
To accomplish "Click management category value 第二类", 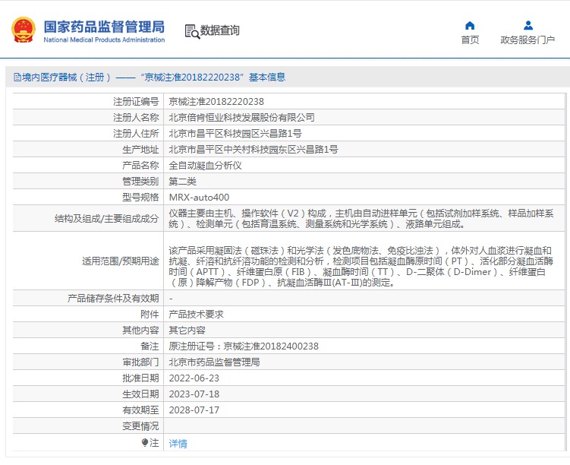I will click(182, 182).
